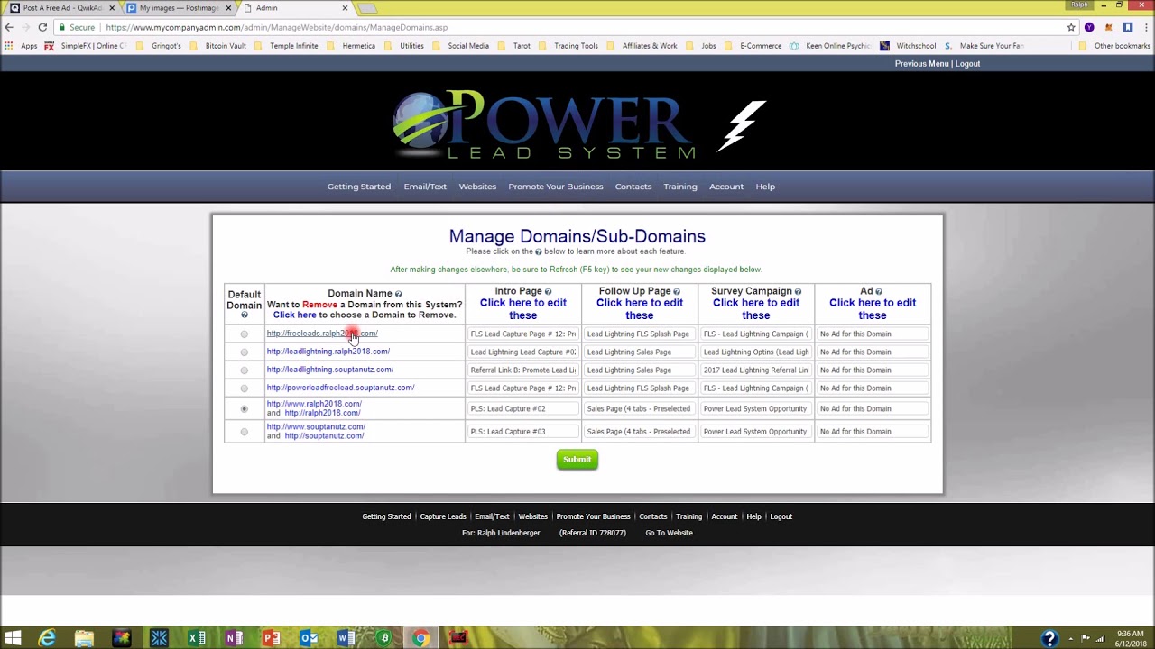
Task: Submit the domain settings
Action: coord(577,460)
